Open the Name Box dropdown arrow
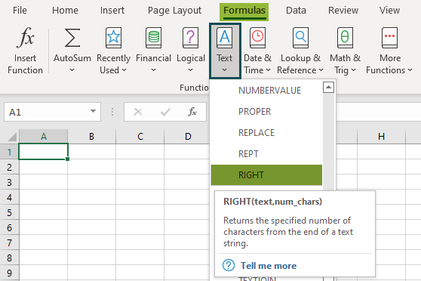 [93, 111]
